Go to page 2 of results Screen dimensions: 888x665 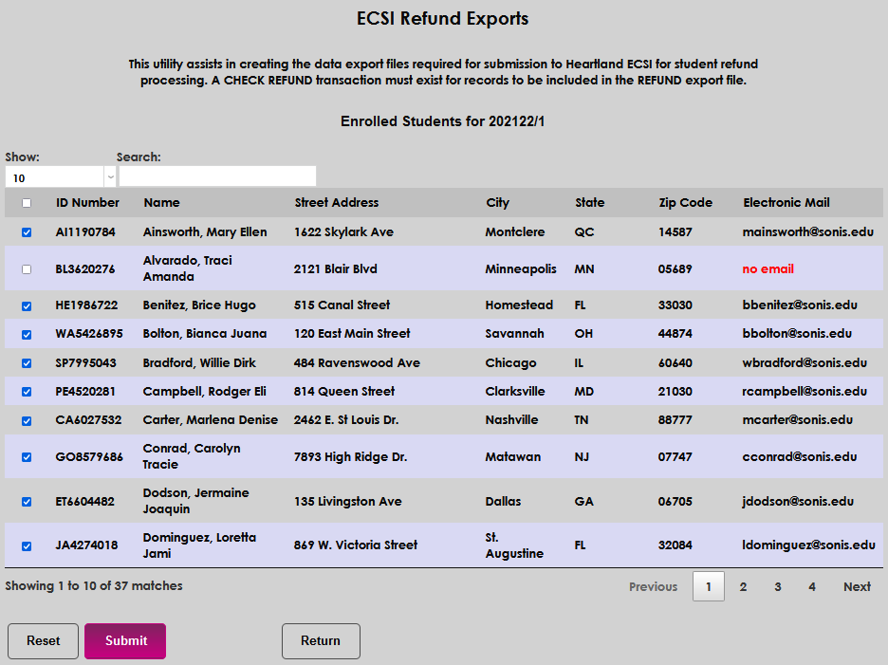point(743,586)
